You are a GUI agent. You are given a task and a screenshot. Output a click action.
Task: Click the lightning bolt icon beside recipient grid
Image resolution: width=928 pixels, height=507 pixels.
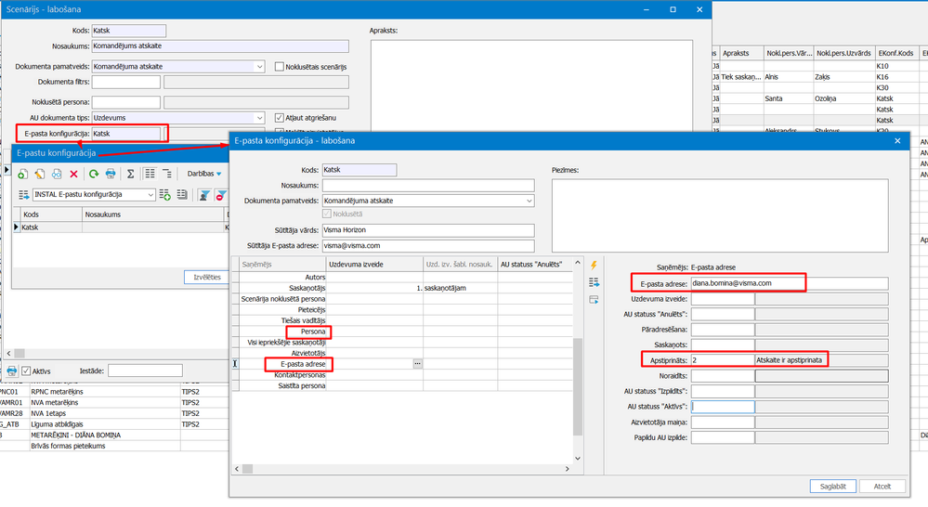(x=594, y=266)
